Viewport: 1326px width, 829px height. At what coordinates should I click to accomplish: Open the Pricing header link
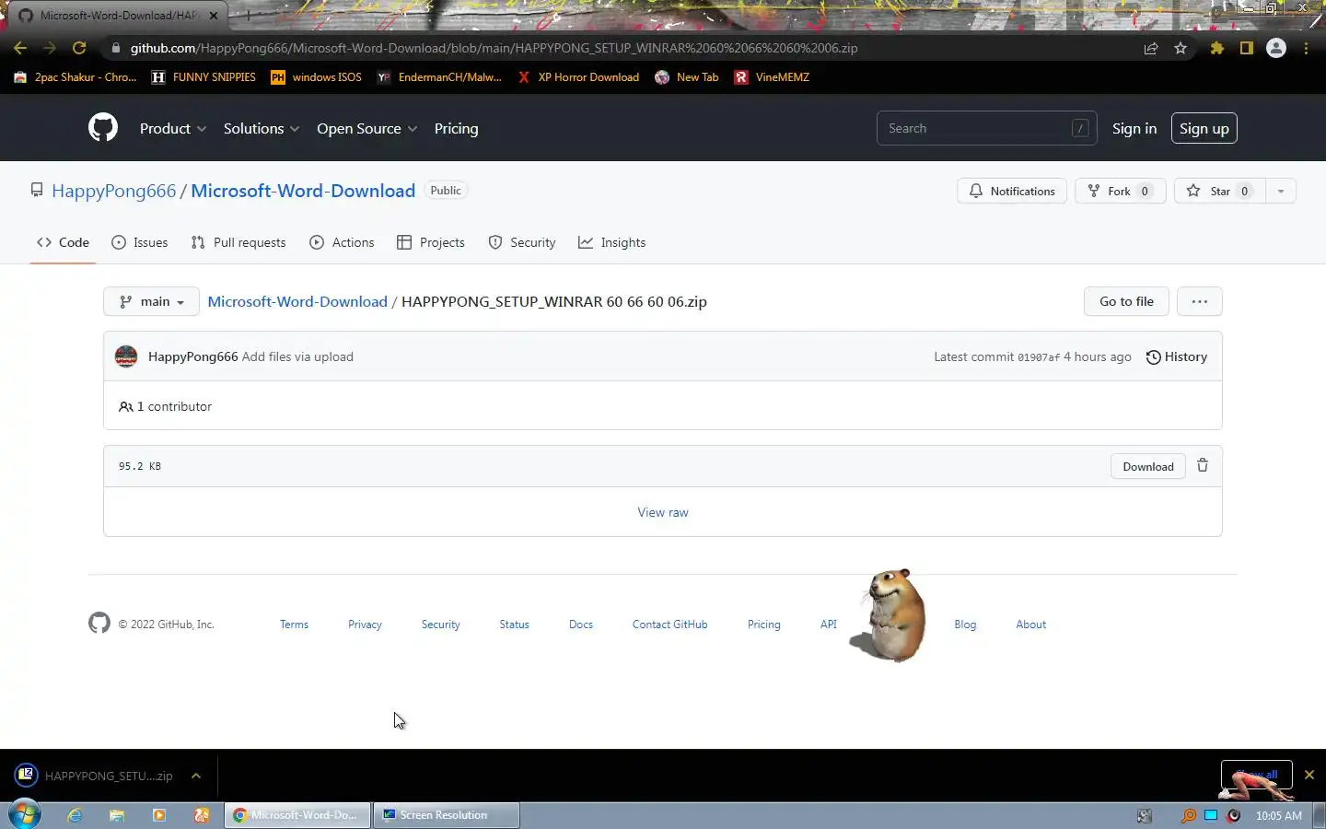pos(456,128)
